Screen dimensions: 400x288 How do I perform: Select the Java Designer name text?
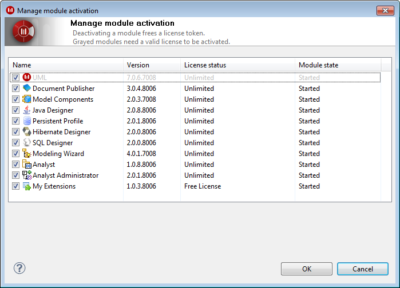coord(53,110)
